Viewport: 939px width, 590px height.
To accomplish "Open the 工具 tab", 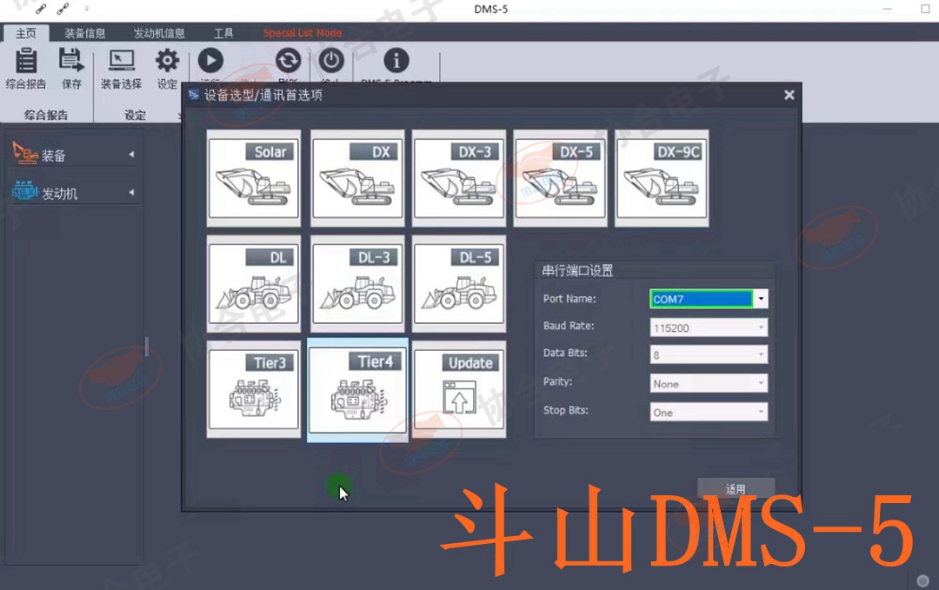I will [x=224, y=34].
